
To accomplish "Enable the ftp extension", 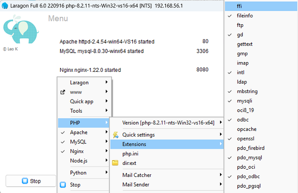I will [261, 25].
